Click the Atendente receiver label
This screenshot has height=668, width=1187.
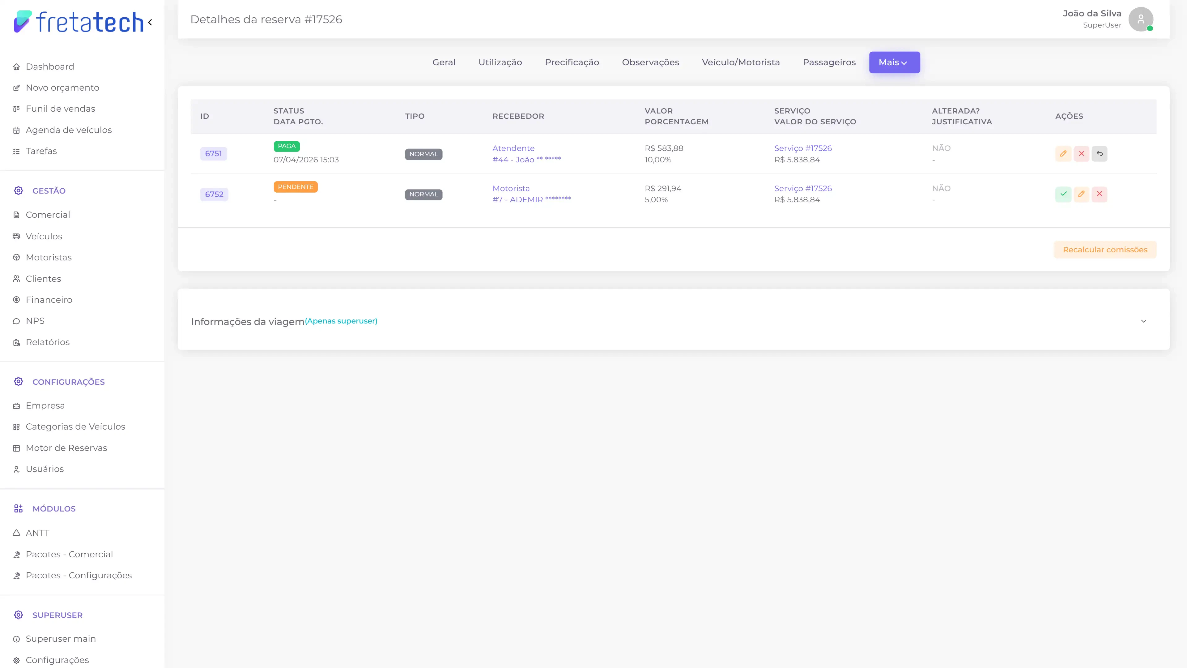(513, 148)
